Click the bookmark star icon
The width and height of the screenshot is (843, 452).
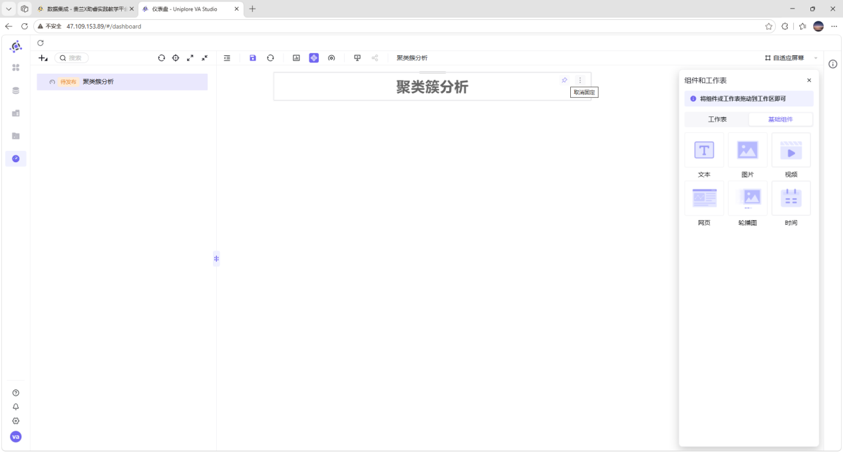pos(769,27)
